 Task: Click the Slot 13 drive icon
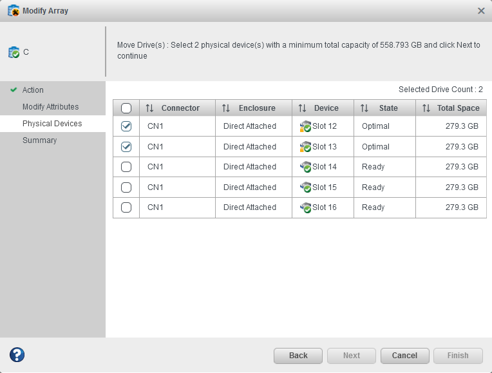305,147
